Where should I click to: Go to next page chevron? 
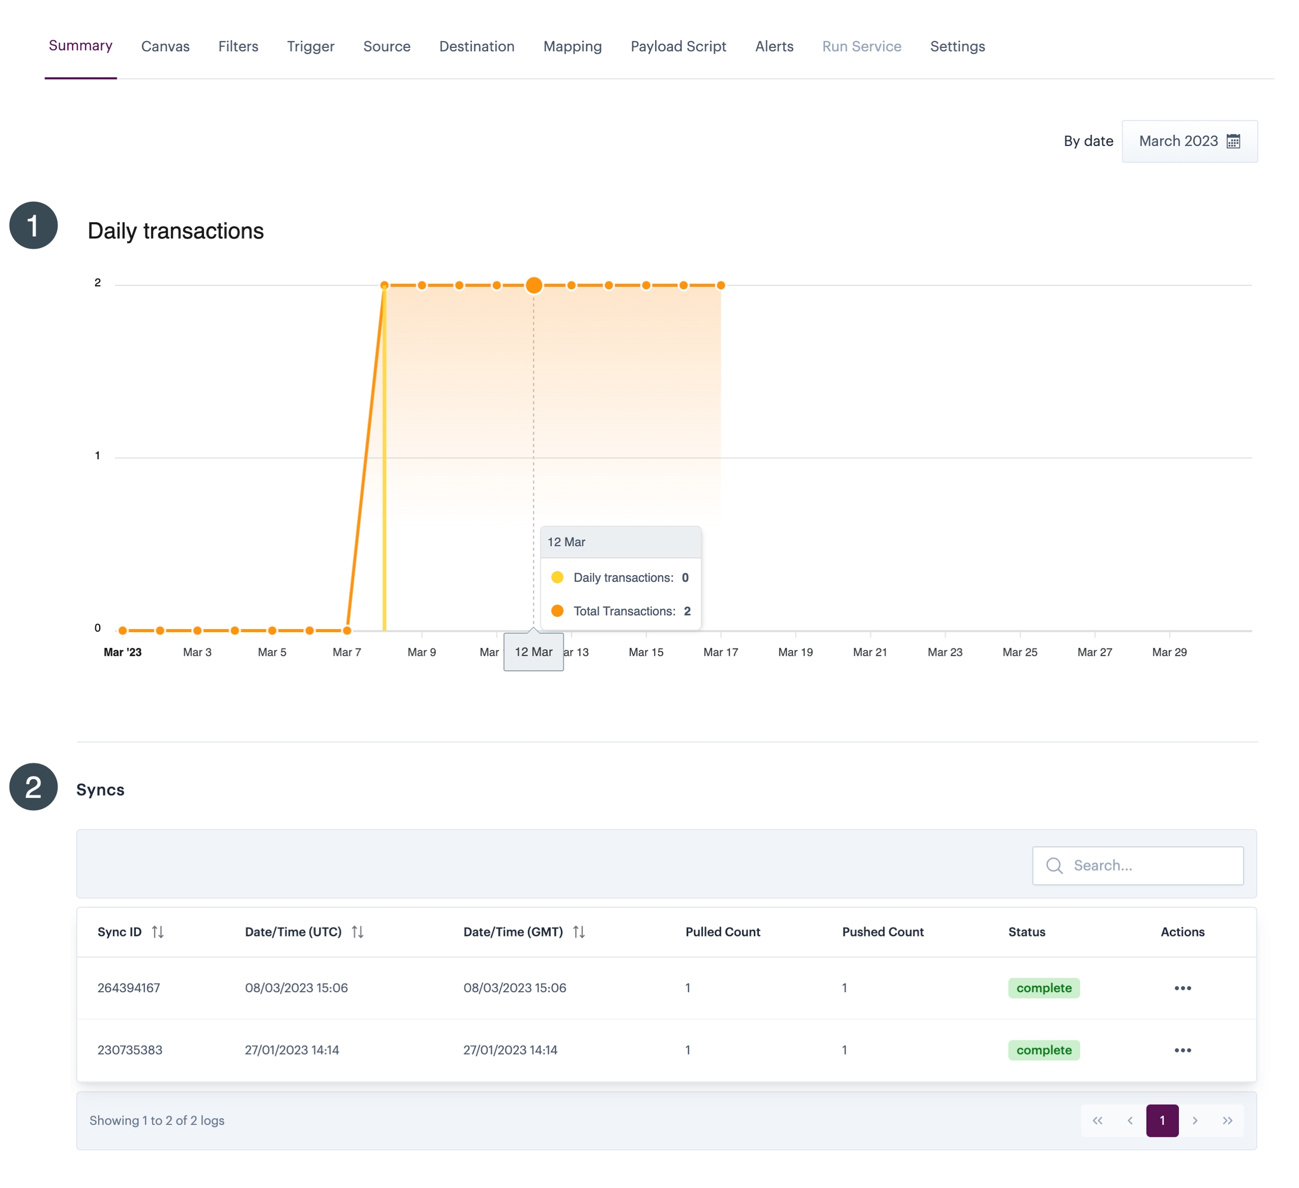[x=1195, y=1120]
